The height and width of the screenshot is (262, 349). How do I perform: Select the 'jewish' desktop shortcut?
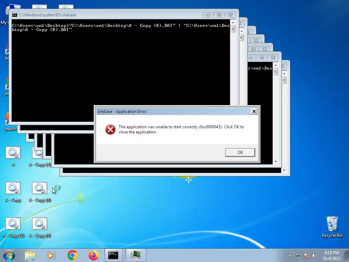(9, 121)
